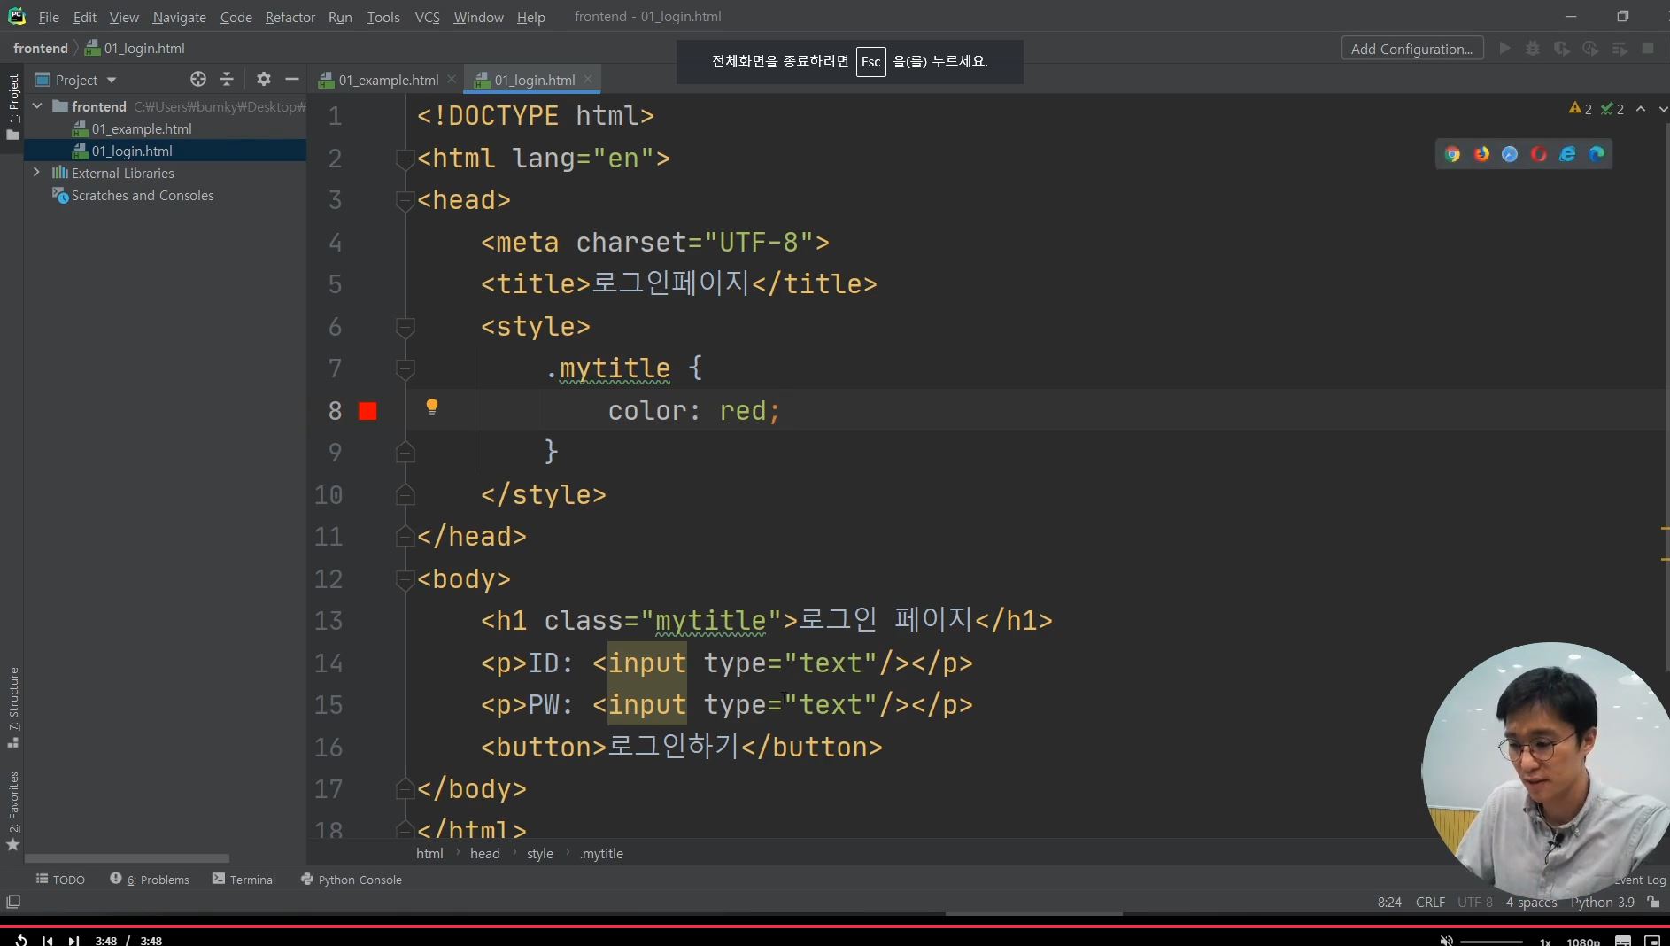Fold the style tag at line 6
This screenshot has width=1670, height=946.
click(x=406, y=327)
